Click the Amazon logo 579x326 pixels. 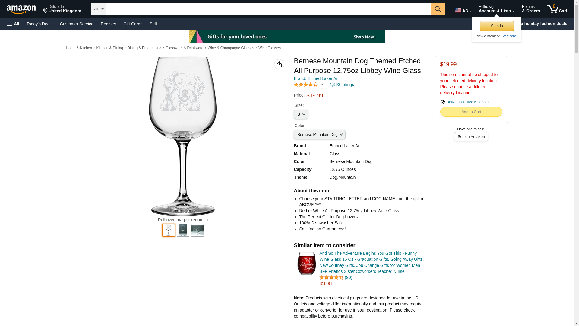tap(21, 9)
